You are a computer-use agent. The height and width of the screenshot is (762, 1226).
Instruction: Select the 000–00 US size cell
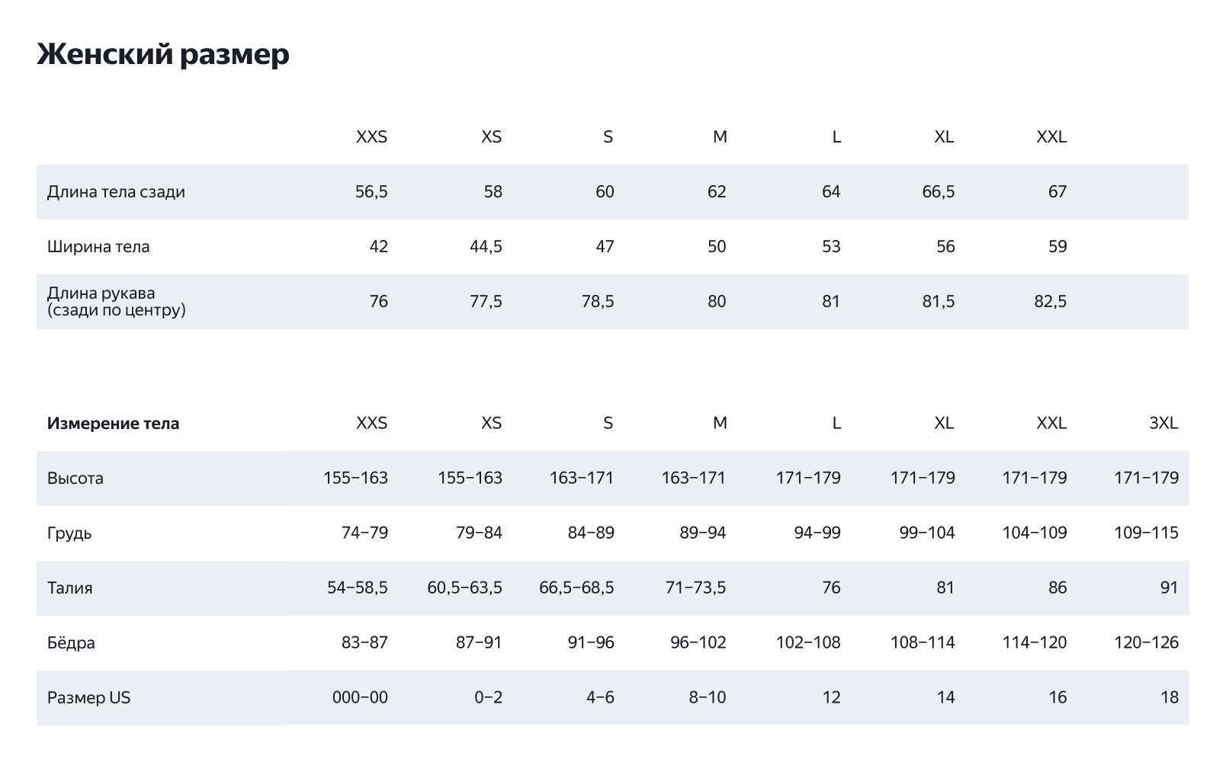tap(360, 698)
